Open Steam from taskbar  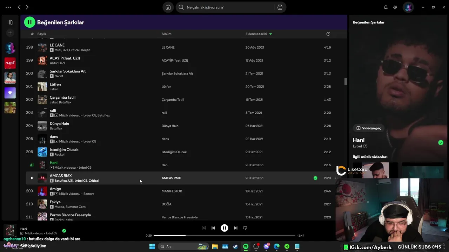[x=235, y=246]
